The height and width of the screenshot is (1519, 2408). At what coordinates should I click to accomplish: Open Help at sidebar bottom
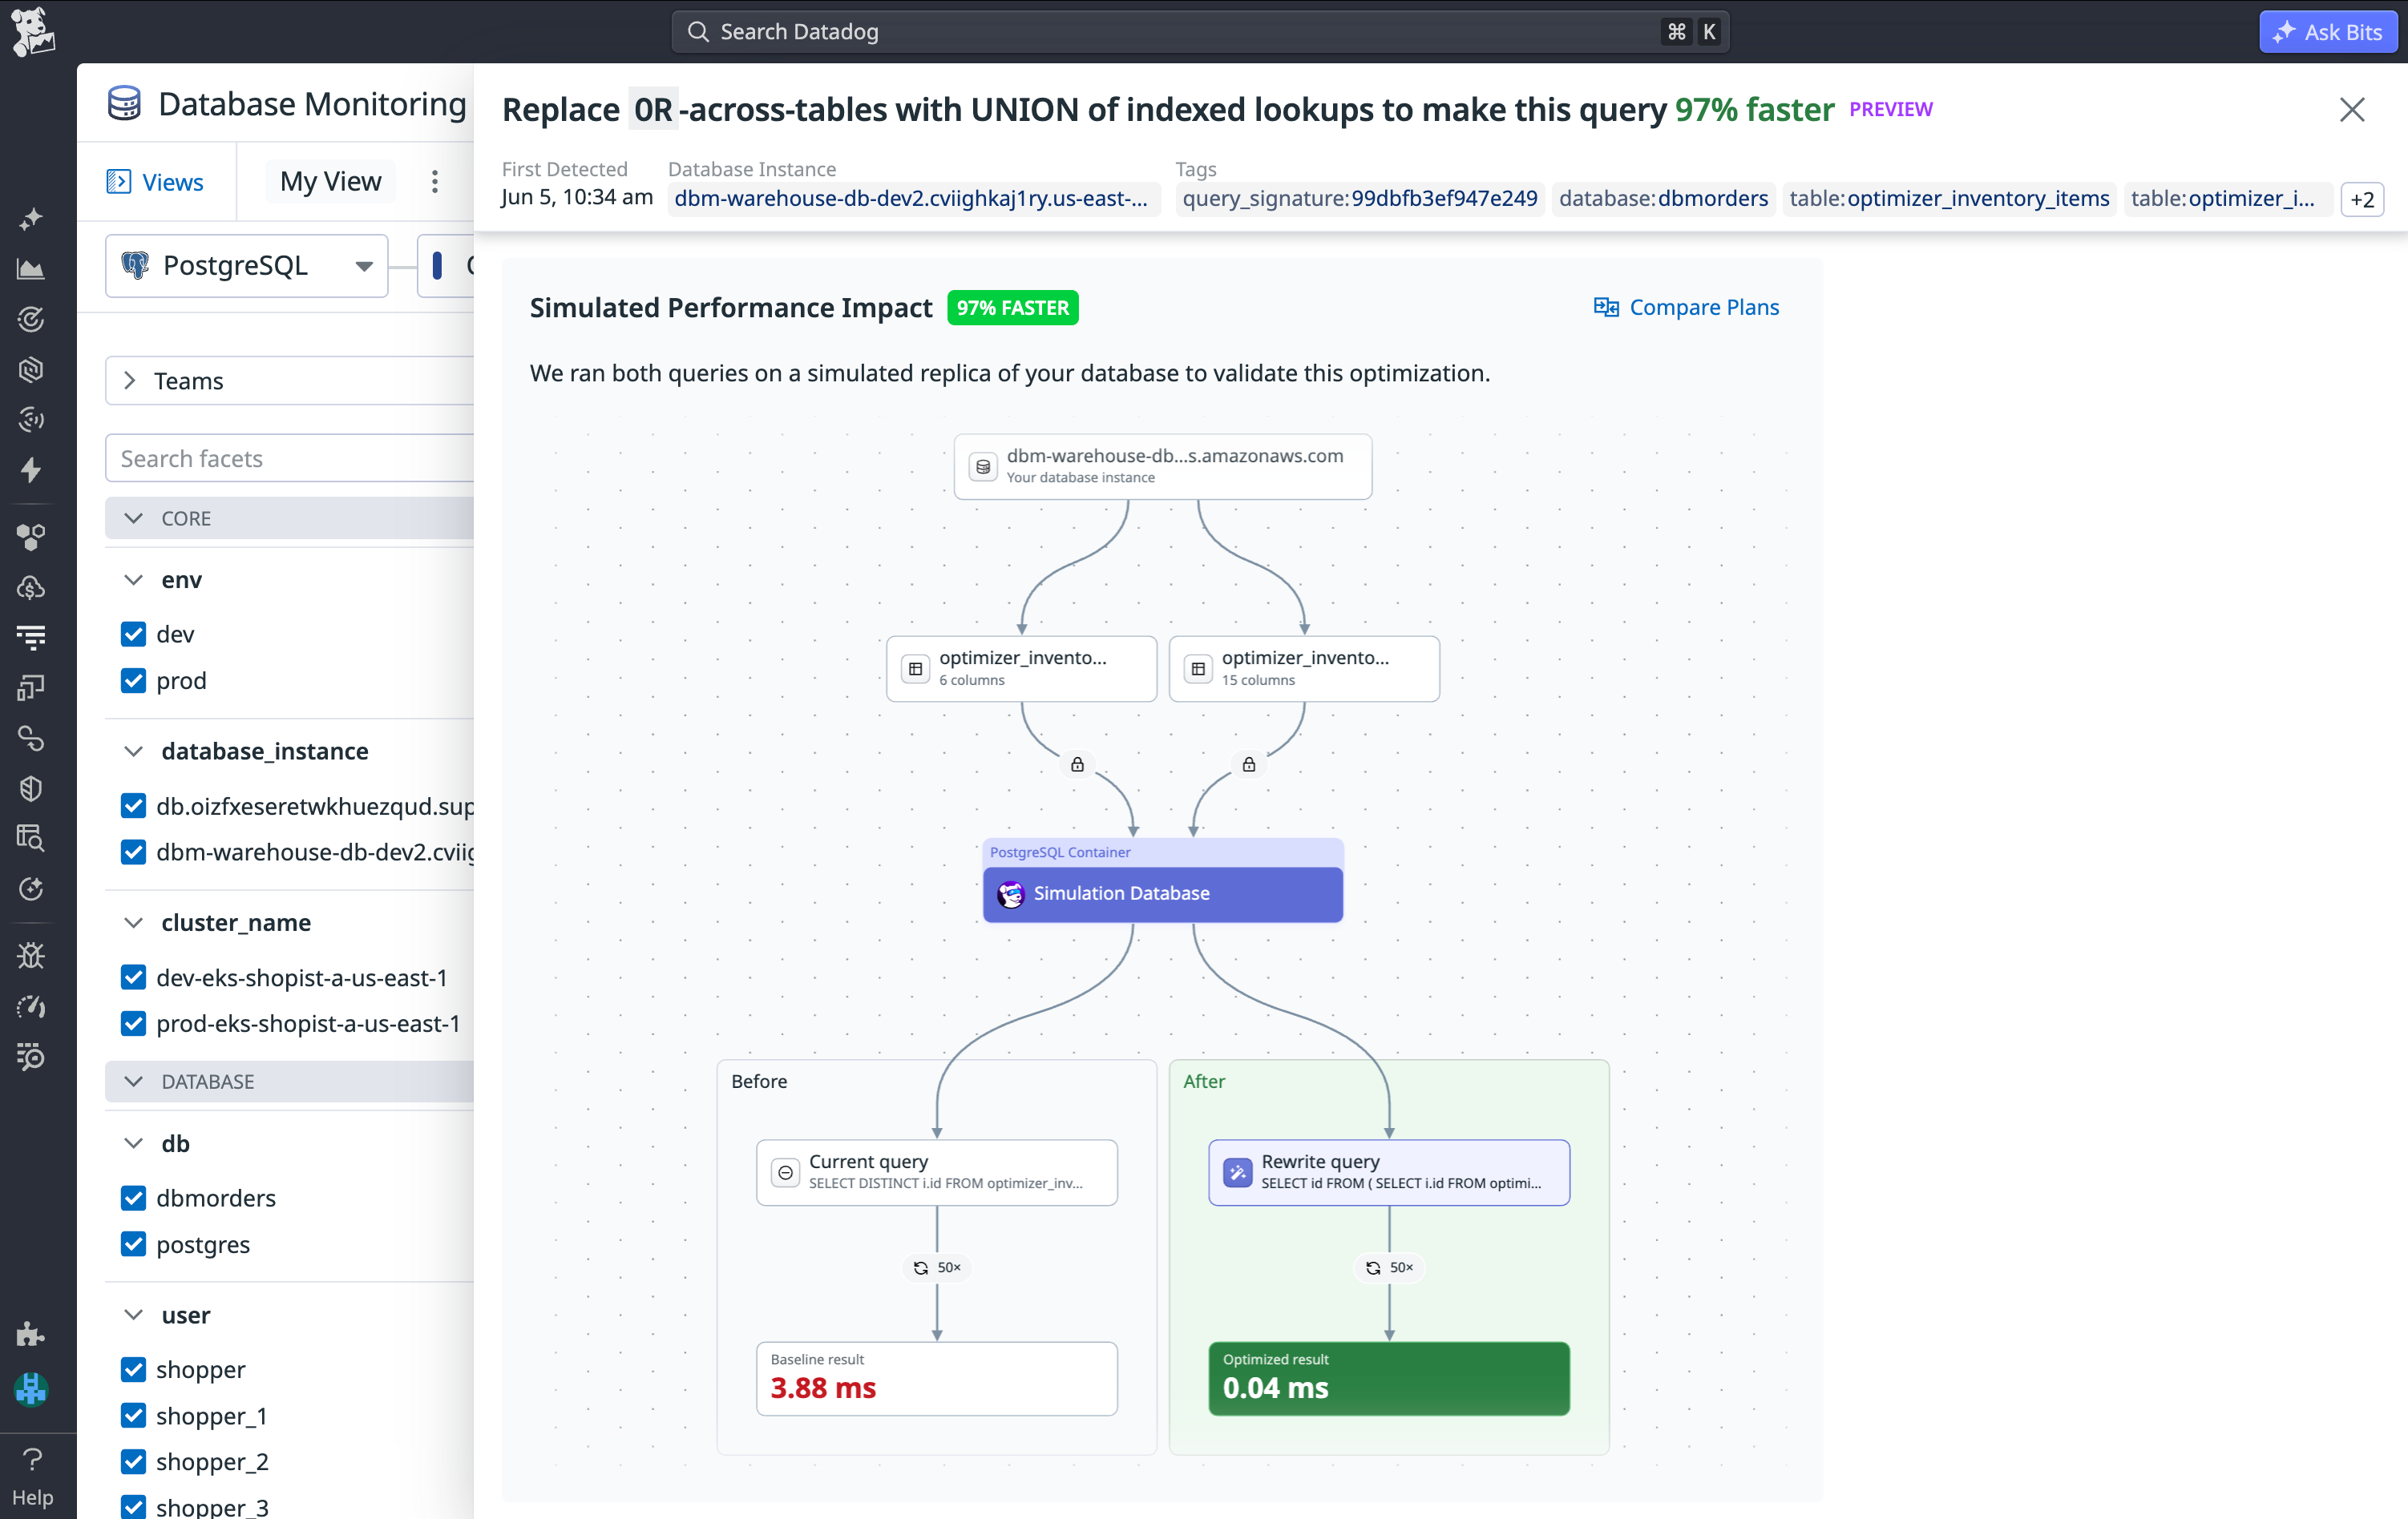coord(32,1477)
